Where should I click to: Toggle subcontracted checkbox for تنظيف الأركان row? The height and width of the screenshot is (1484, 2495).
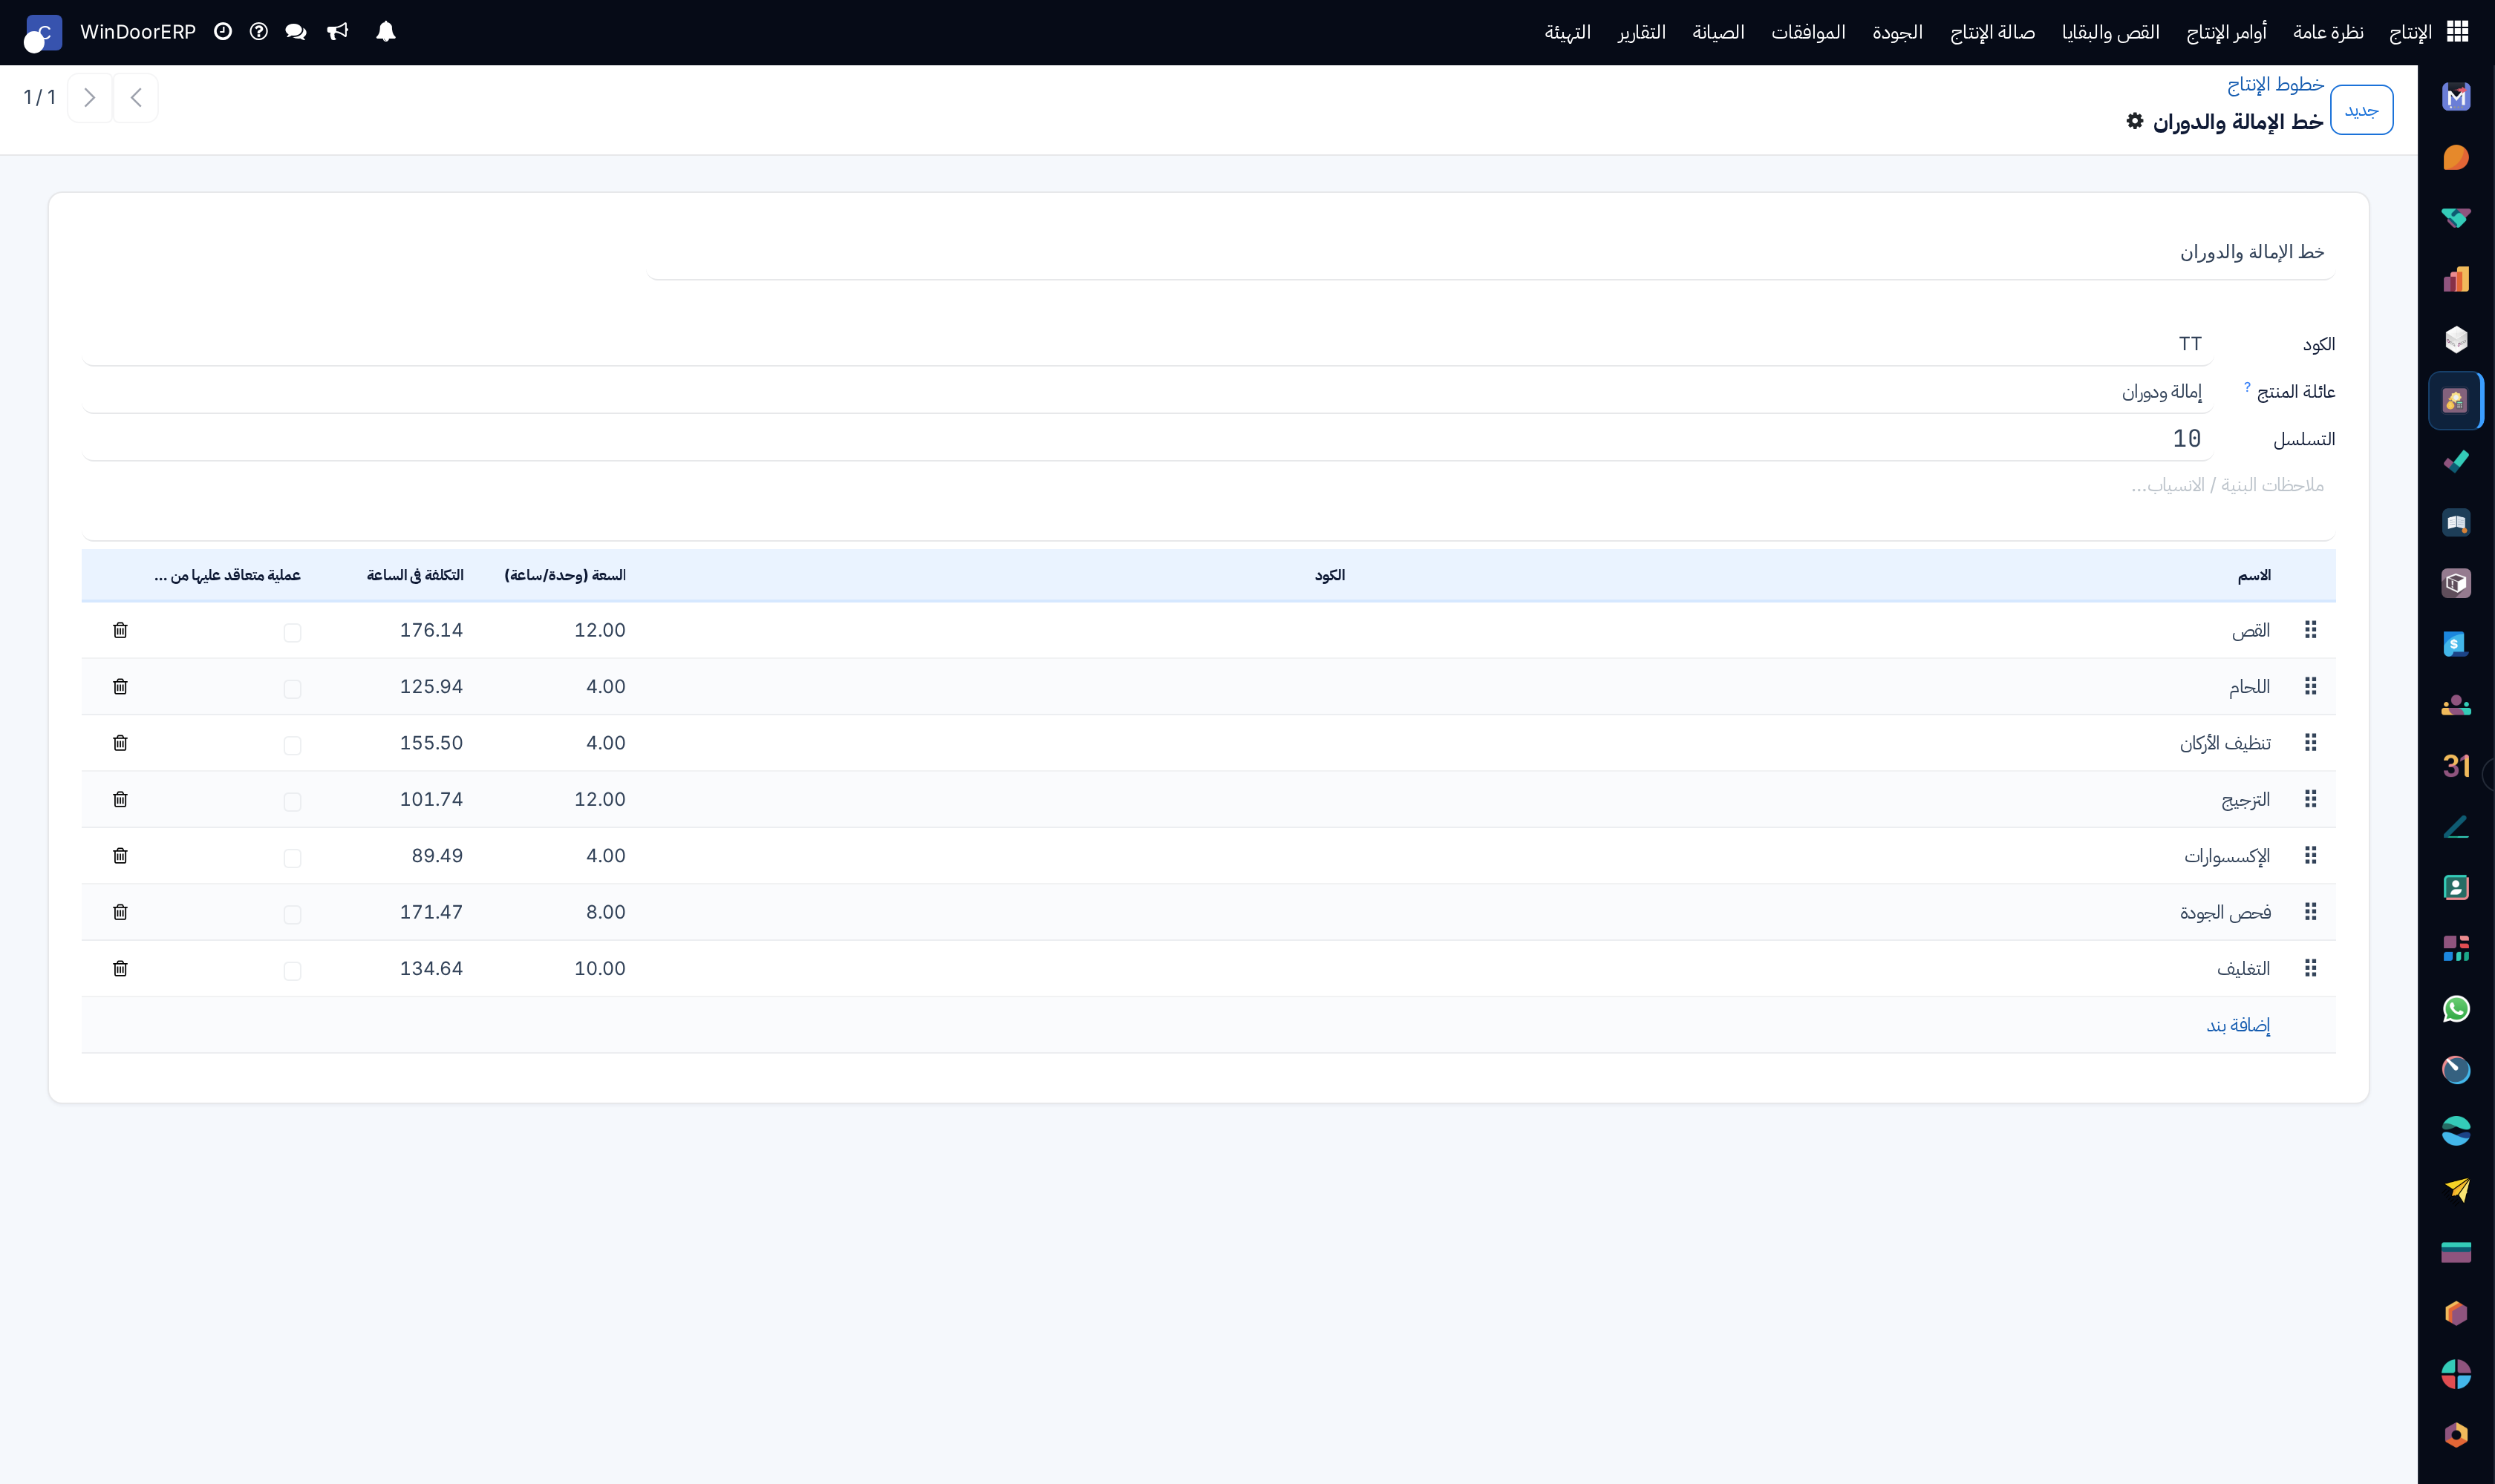tap(293, 745)
